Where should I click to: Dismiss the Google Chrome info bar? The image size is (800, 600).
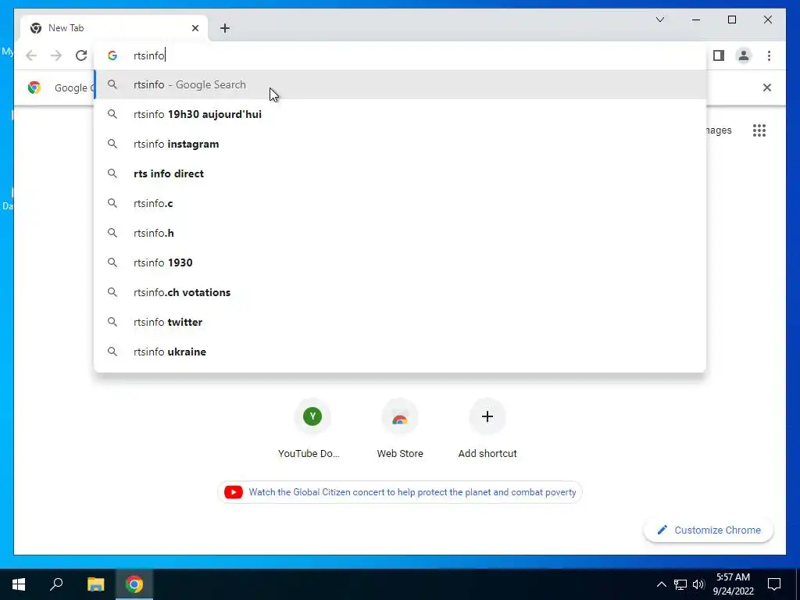(767, 87)
